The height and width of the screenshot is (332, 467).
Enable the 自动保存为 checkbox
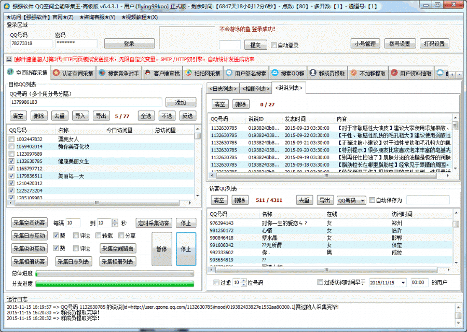[x=372, y=200]
